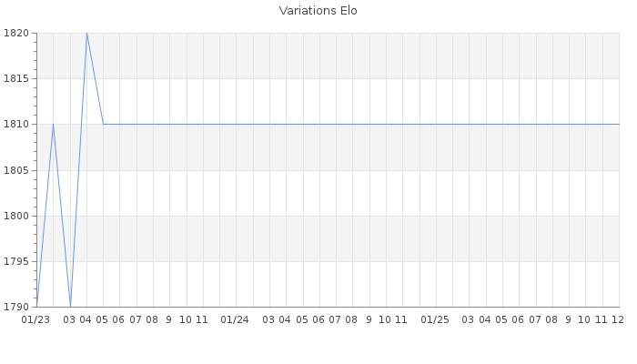Select the 1805 y-axis label

coord(16,170)
